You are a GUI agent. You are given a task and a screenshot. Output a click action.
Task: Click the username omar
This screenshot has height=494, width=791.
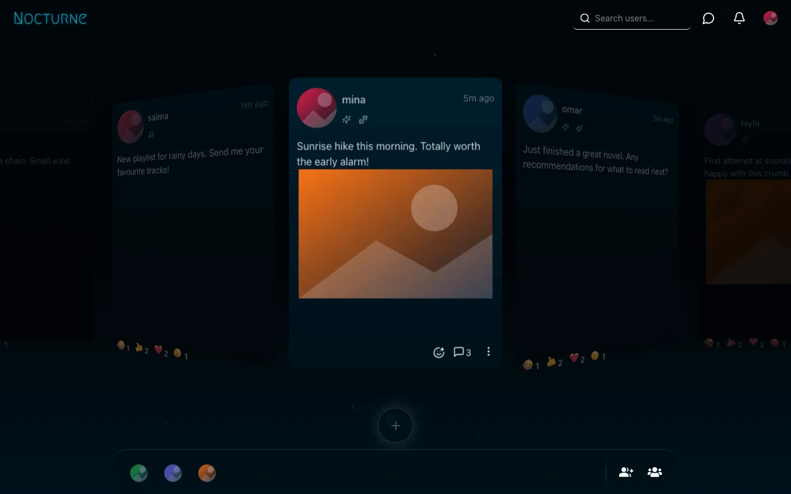point(572,110)
